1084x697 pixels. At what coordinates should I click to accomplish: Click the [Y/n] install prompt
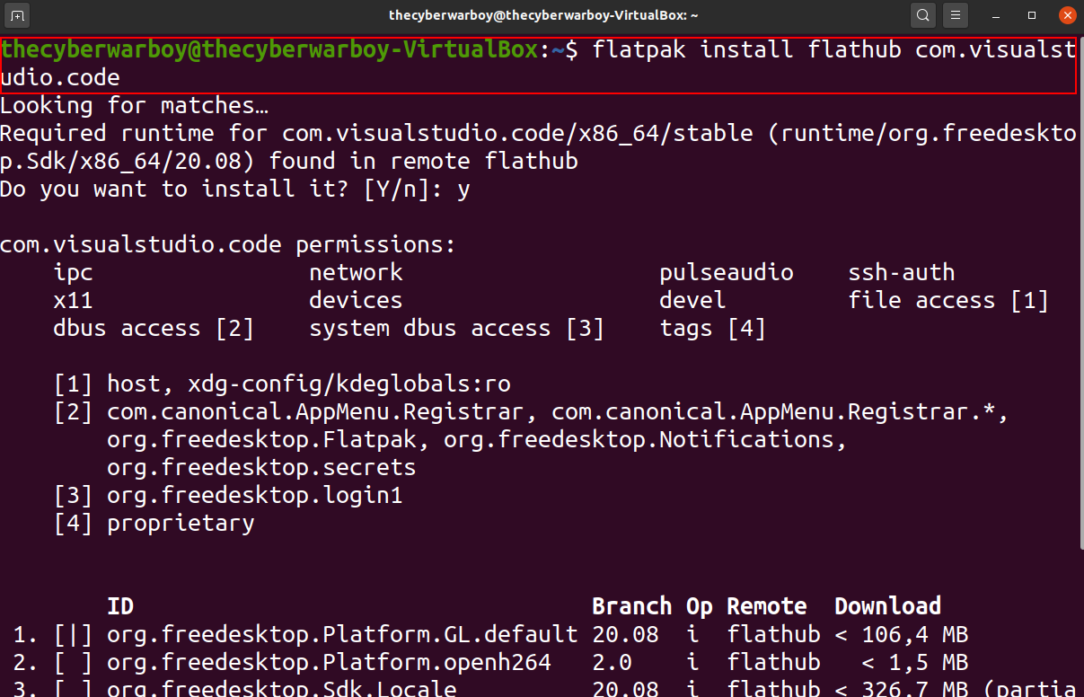[409, 190]
